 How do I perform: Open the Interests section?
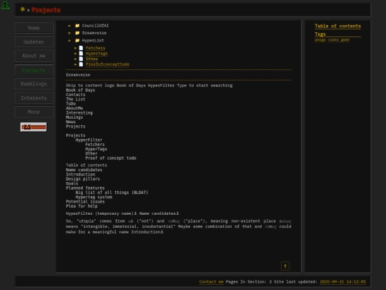[34, 98]
